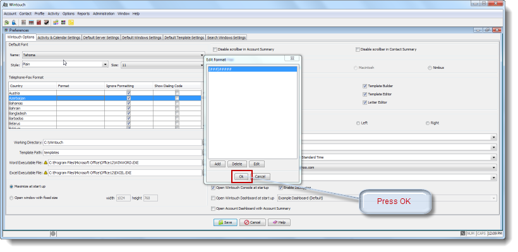Click the Add button in Edit Format
Image resolution: width=518 pixels, height=252 pixels.
(217, 164)
